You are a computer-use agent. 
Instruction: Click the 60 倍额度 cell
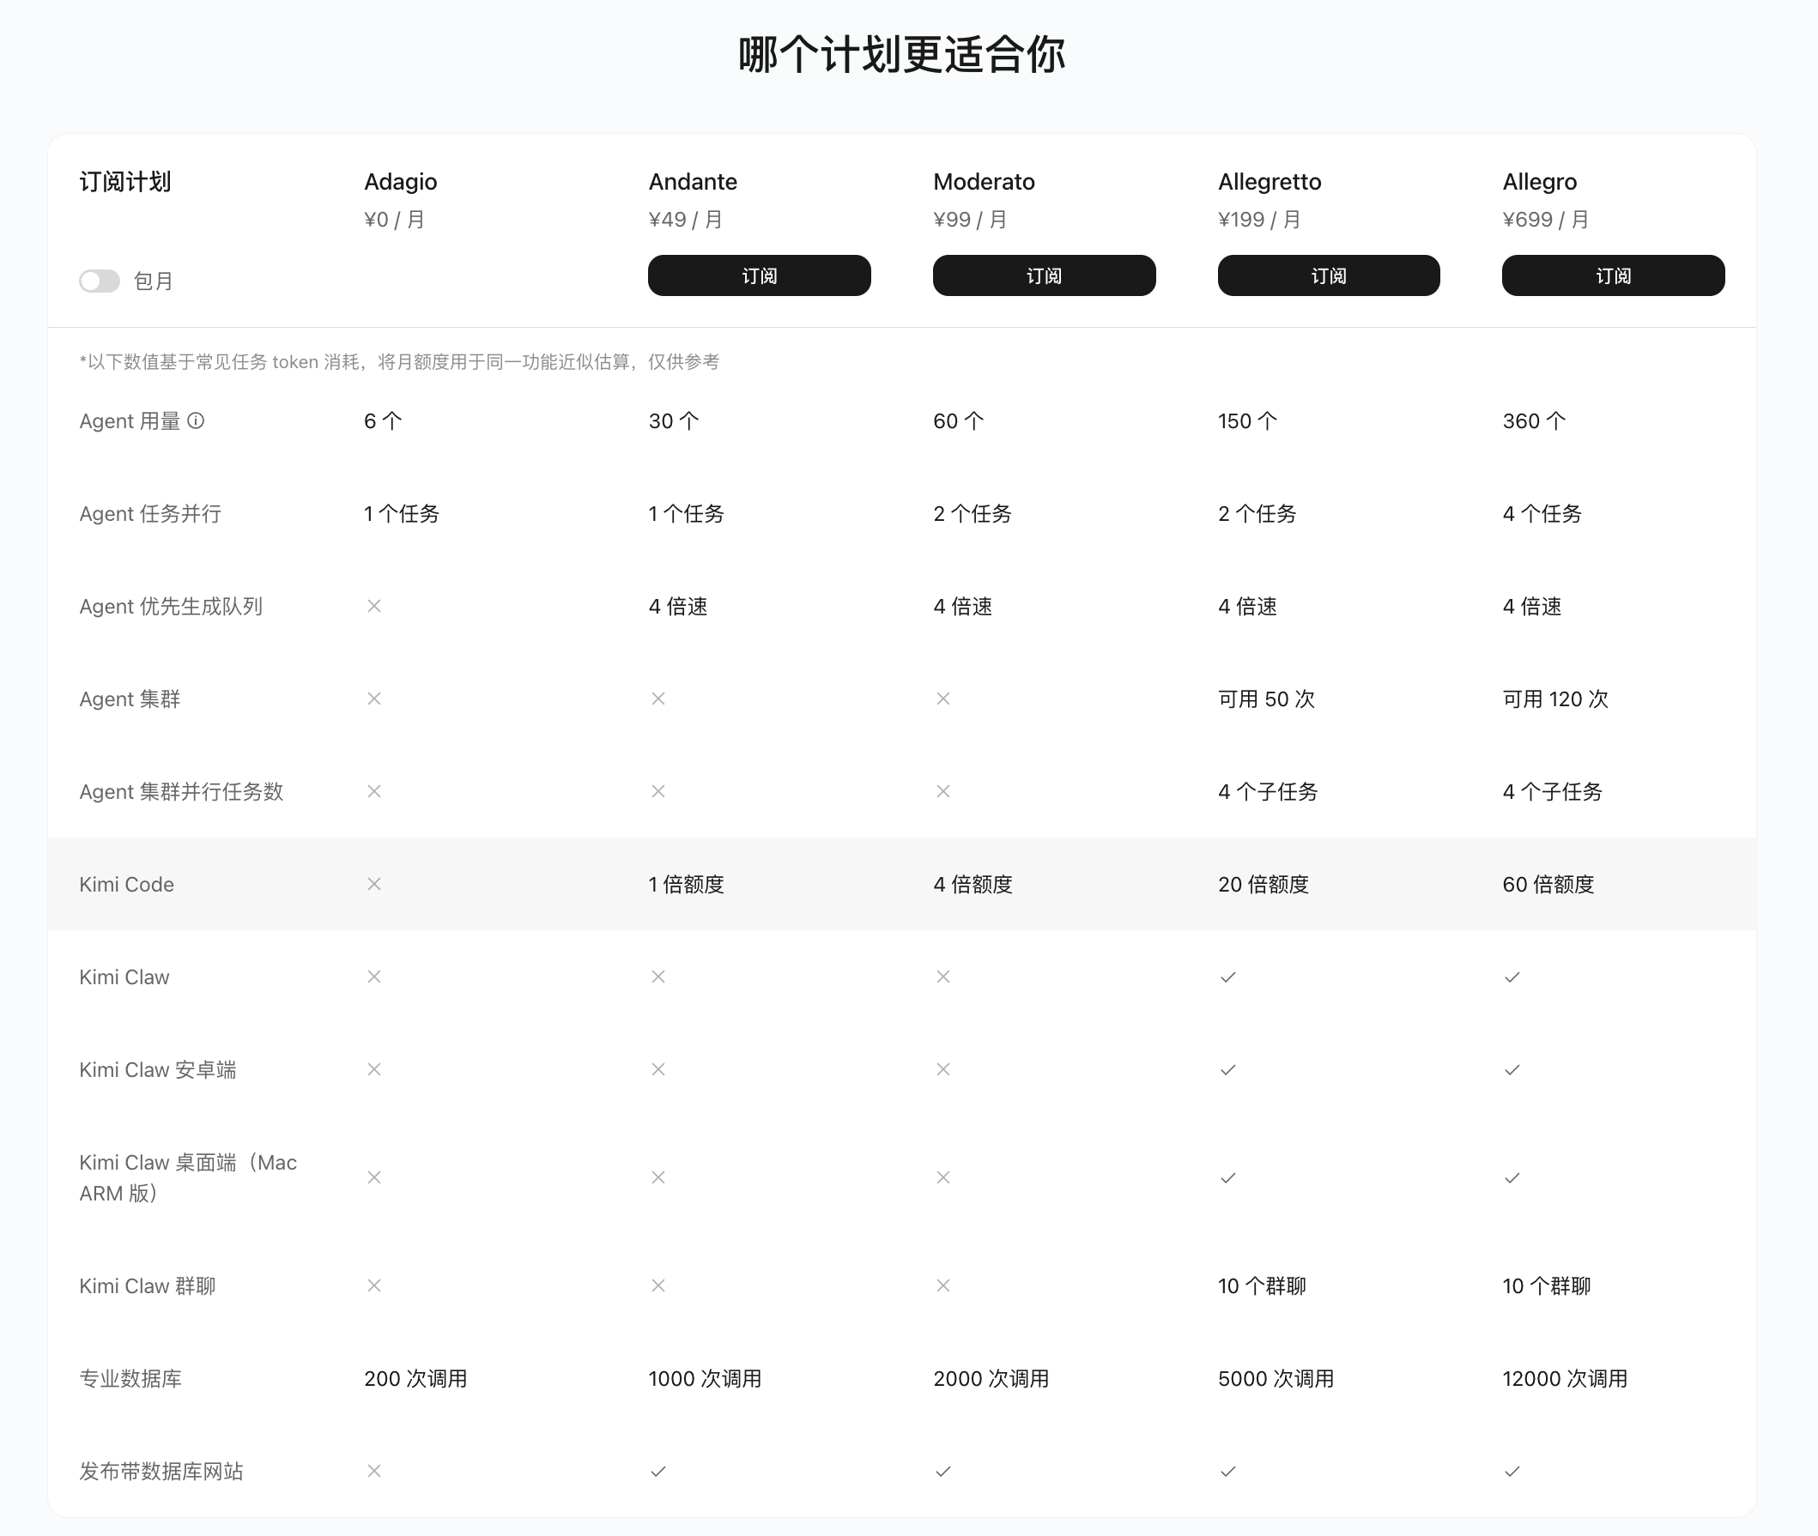[1548, 885]
